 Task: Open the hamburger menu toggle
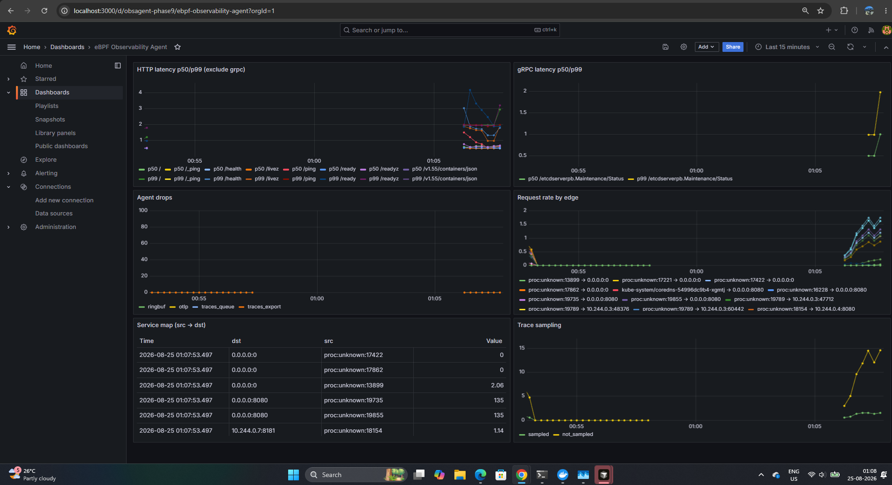12,47
